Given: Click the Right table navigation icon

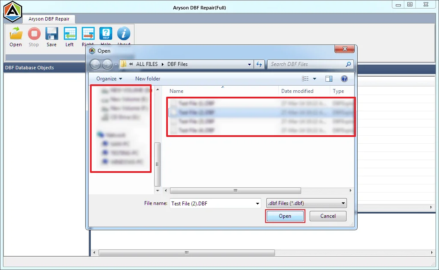Looking at the screenshot, I should pyautogui.click(x=88, y=33).
